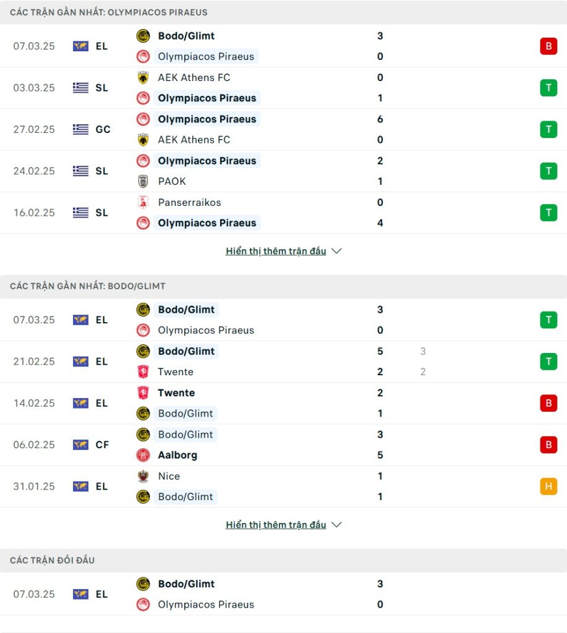Select the head-to-head 07.03.25 match row

pos(283,594)
